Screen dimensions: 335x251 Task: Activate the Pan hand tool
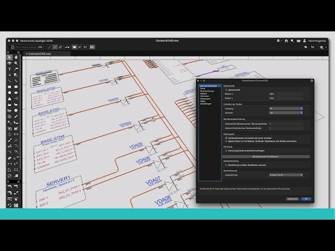pos(16,57)
